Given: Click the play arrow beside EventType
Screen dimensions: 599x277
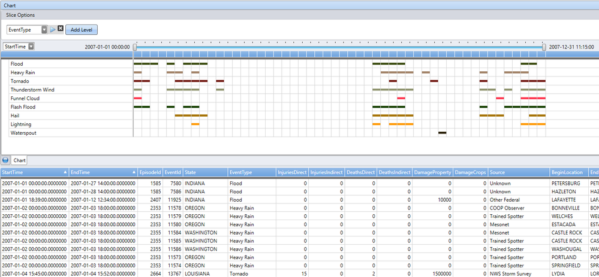Looking at the screenshot, I should coord(53,29).
